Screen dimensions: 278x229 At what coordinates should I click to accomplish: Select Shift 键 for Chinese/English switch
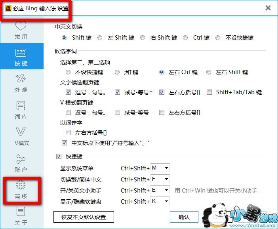tap(64, 38)
